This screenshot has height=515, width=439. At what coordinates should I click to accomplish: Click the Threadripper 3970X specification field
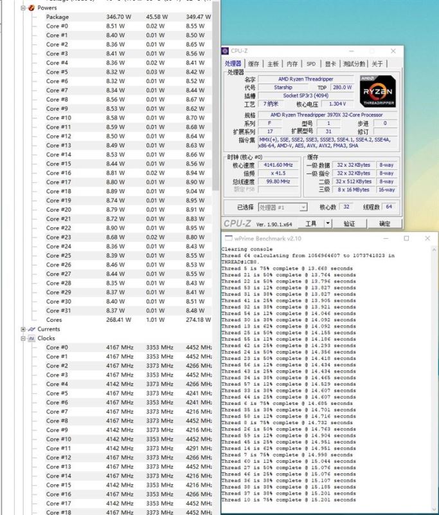[327, 115]
